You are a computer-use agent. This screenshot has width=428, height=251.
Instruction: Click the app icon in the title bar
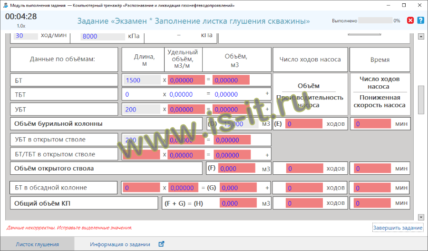(5, 5)
